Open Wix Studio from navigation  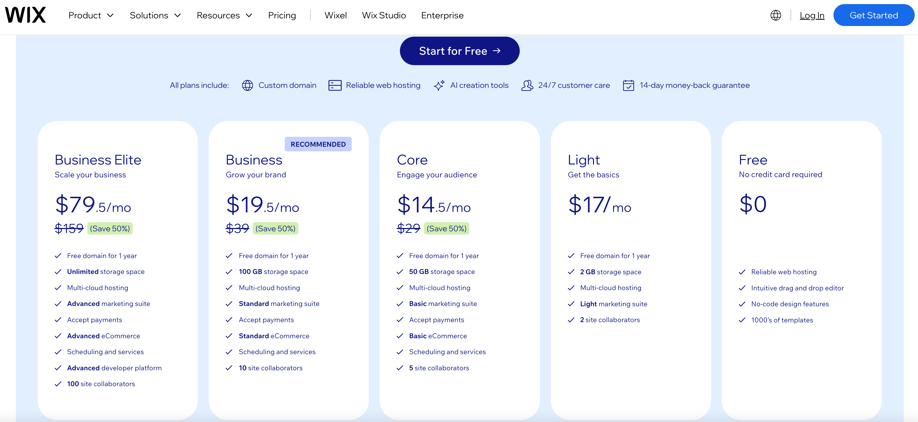pos(384,15)
